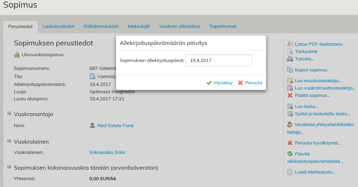
Task: Click the PDF icon beside Lataa PDF-tiedostona
Action: coord(290,44)
